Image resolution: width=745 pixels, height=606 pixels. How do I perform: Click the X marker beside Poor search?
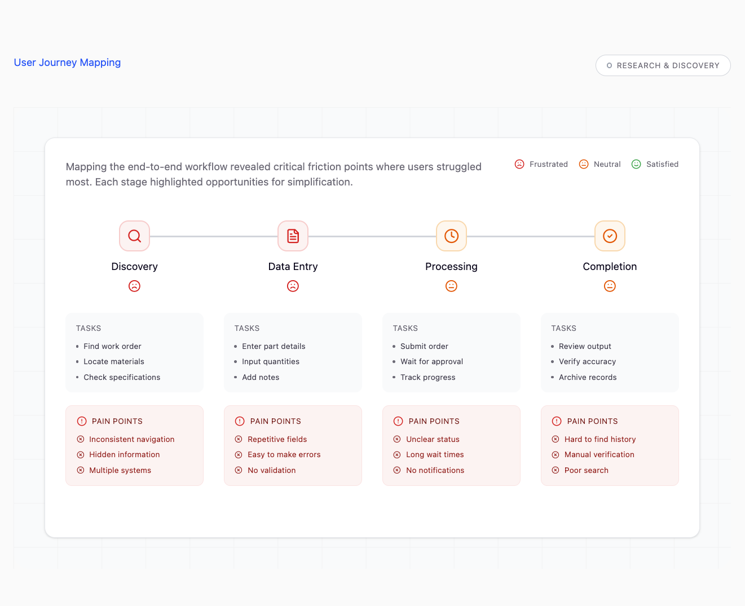coord(555,470)
